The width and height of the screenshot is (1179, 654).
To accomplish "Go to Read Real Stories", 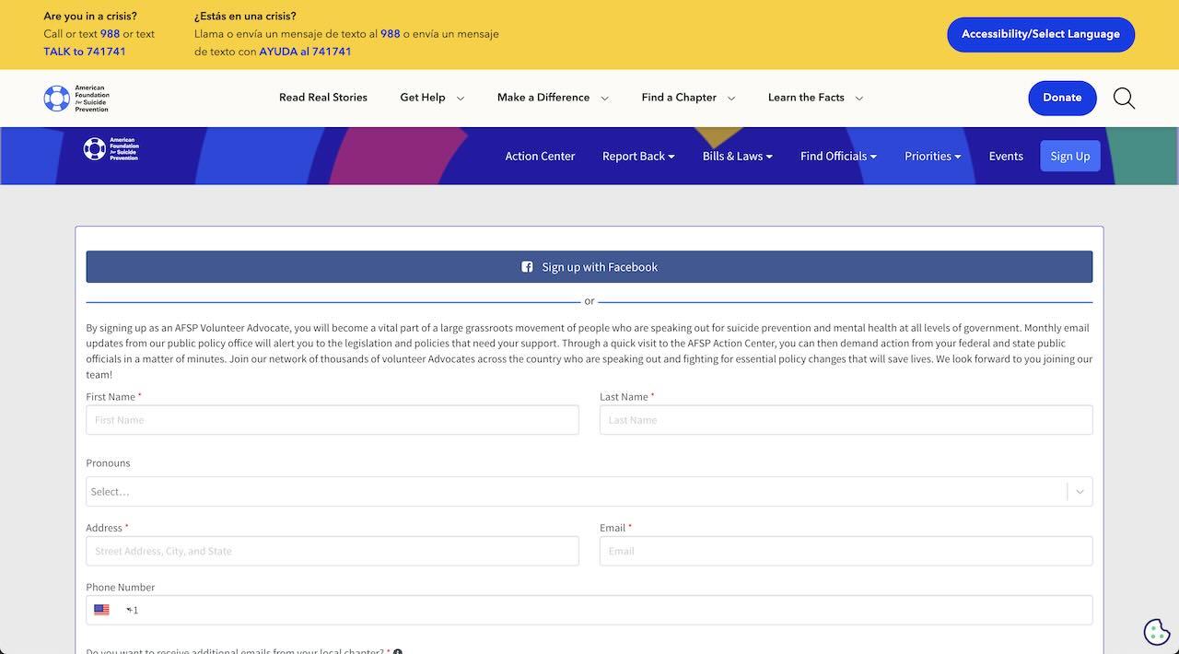I will click(323, 98).
